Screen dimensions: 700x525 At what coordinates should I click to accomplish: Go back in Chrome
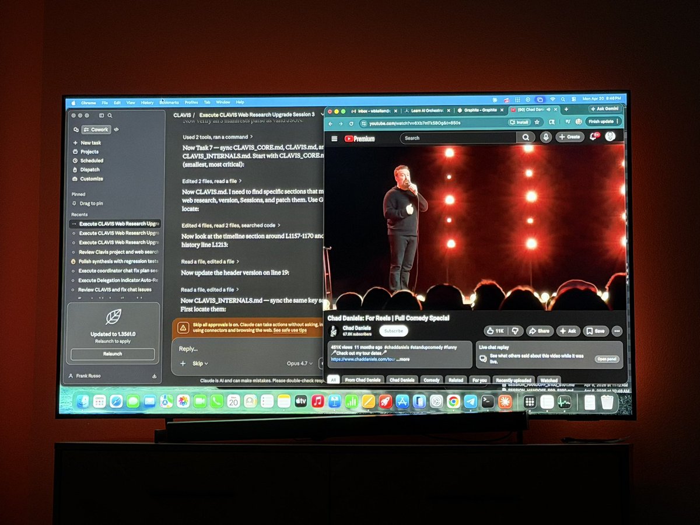(x=331, y=124)
